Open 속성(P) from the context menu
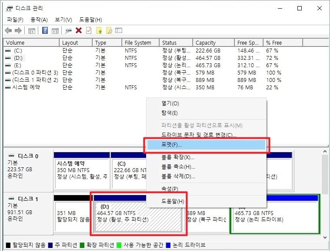Viewport: 330px width, 251px height. [206, 189]
